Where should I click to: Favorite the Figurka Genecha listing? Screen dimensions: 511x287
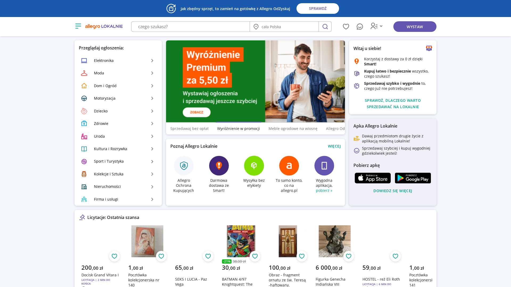(349, 256)
